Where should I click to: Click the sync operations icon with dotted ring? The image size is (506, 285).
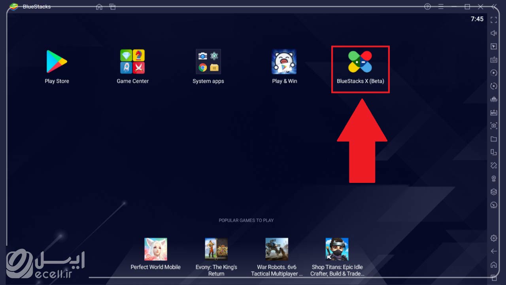click(x=494, y=86)
